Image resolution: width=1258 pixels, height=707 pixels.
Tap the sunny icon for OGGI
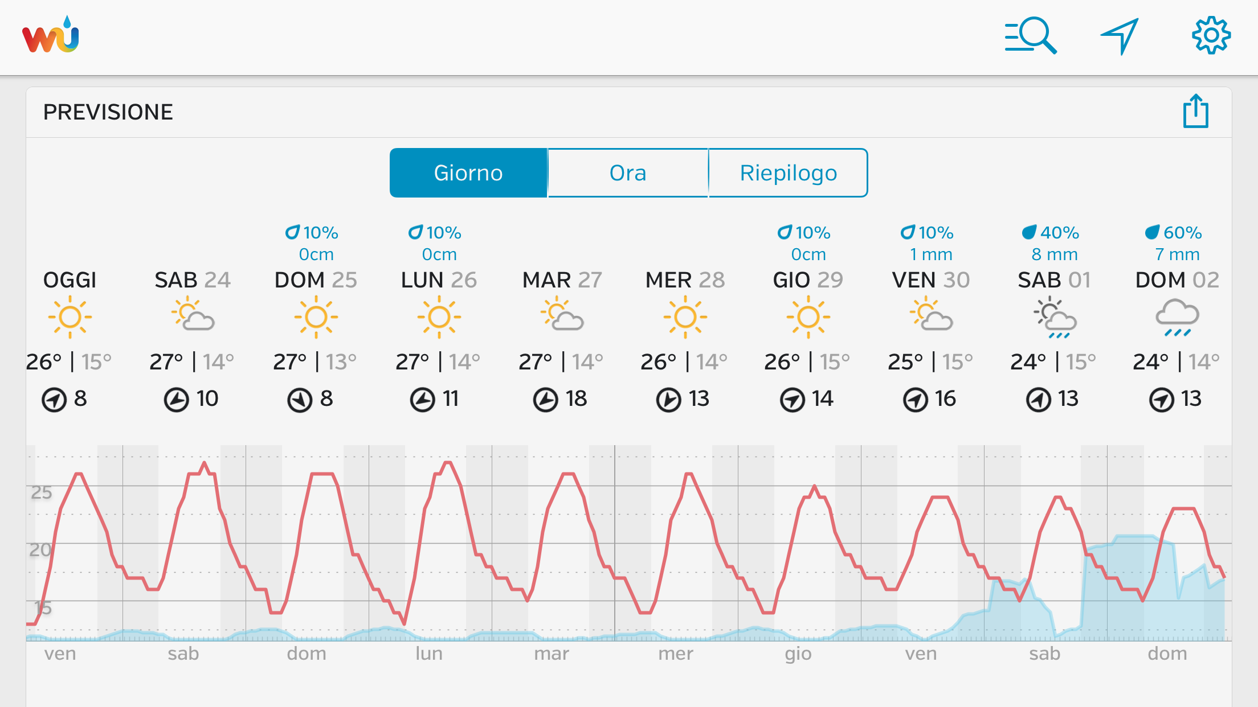tap(70, 316)
